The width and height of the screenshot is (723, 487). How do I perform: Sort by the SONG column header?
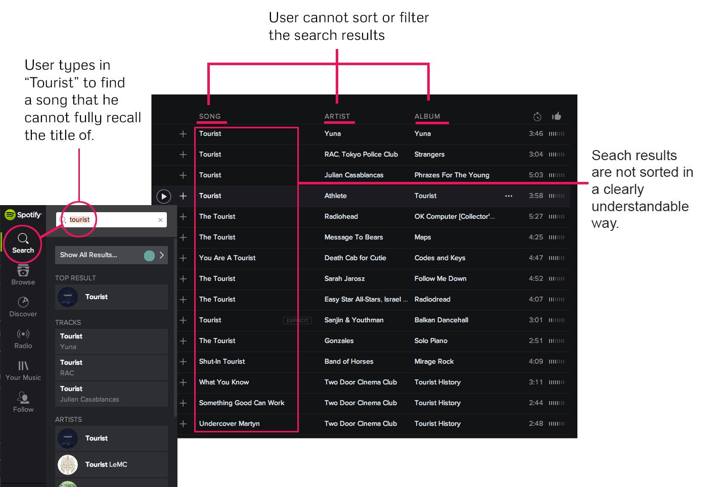tap(210, 116)
